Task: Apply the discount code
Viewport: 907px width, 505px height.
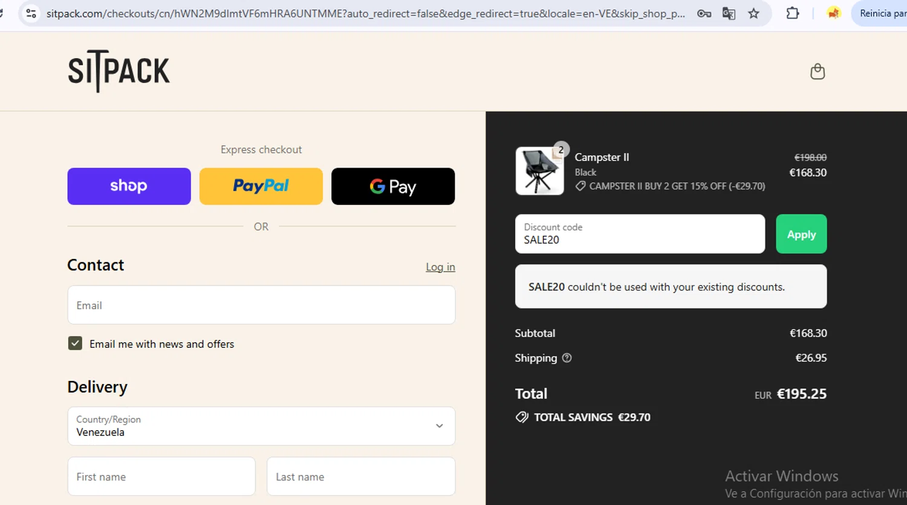Action: (x=801, y=234)
